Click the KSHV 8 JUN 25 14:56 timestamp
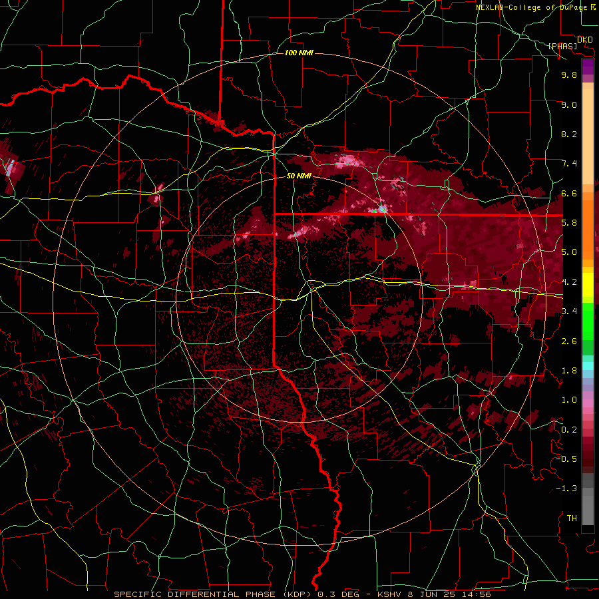The height and width of the screenshot is (599, 599). [x=434, y=594]
